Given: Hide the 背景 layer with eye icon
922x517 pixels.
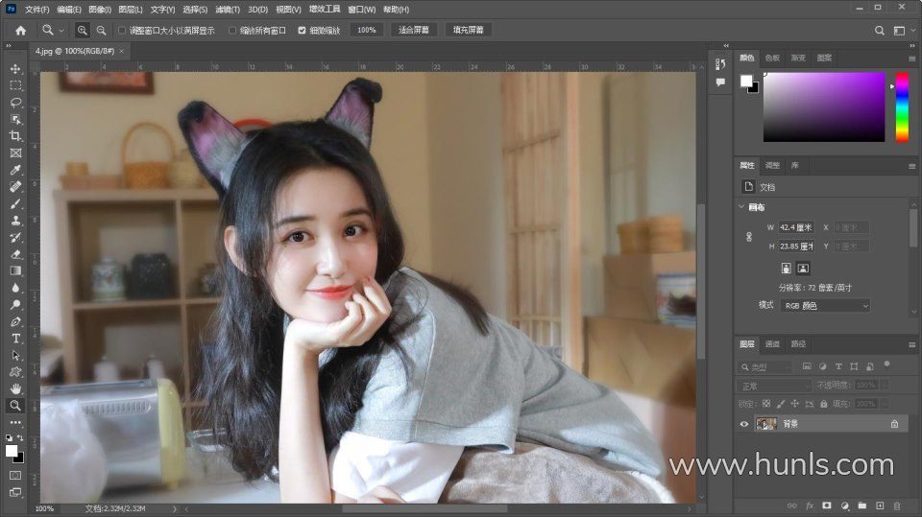Looking at the screenshot, I should 743,424.
